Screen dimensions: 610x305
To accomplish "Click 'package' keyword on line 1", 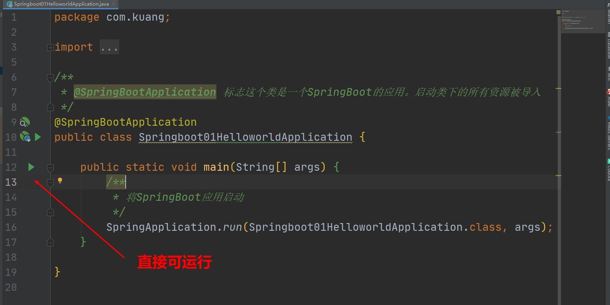I will coord(77,17).
